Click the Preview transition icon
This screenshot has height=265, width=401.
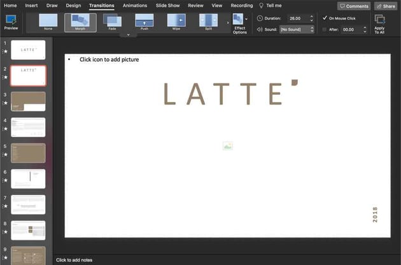point(11,20)
